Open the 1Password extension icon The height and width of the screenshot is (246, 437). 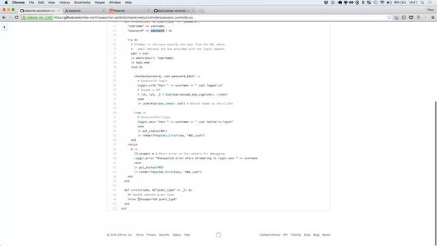404,18
